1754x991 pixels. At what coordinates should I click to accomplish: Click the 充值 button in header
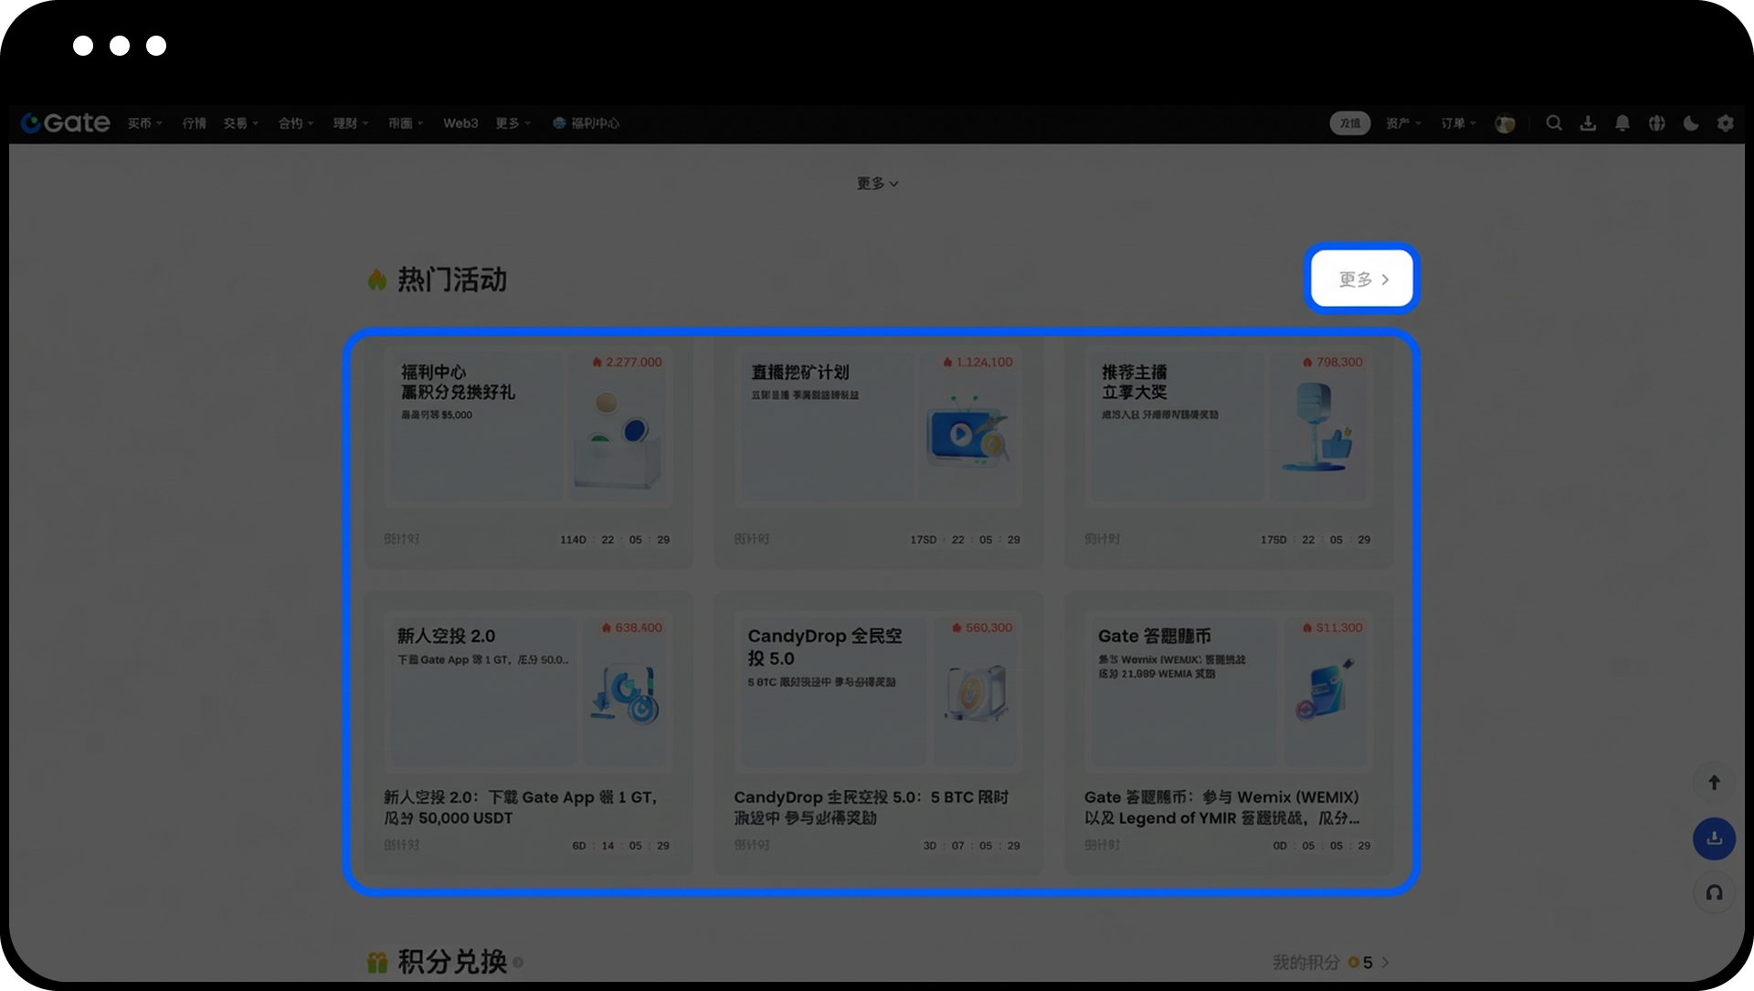click(1349, 123)
